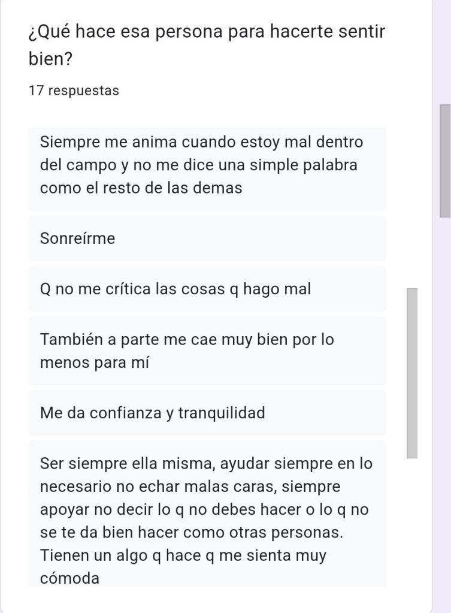Select the 'Sonreírme' response
Screen dimensions: 451x613
(x=78, y=238)
